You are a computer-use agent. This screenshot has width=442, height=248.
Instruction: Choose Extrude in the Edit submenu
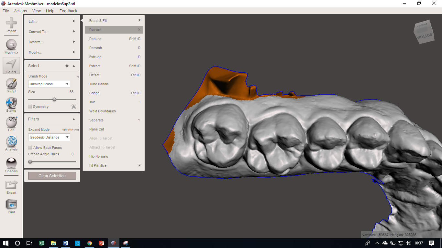click(114, 57)
